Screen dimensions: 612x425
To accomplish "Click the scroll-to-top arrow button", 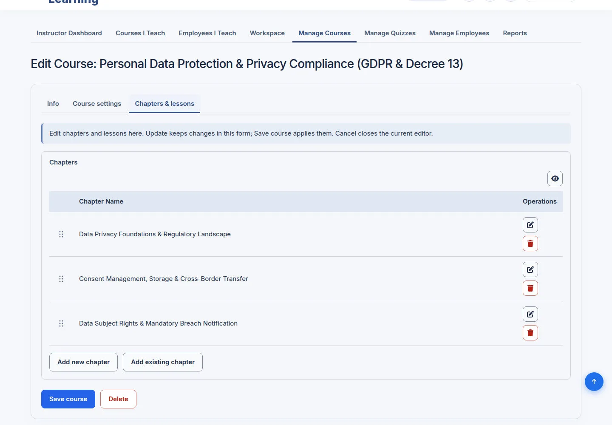I will tap(594, 382).
